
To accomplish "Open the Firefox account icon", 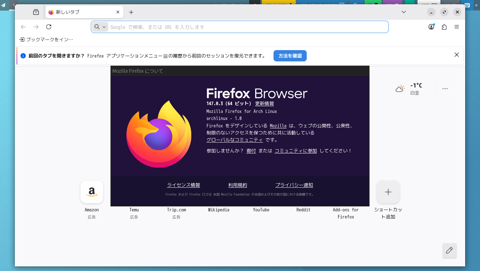I will point(431,27).
